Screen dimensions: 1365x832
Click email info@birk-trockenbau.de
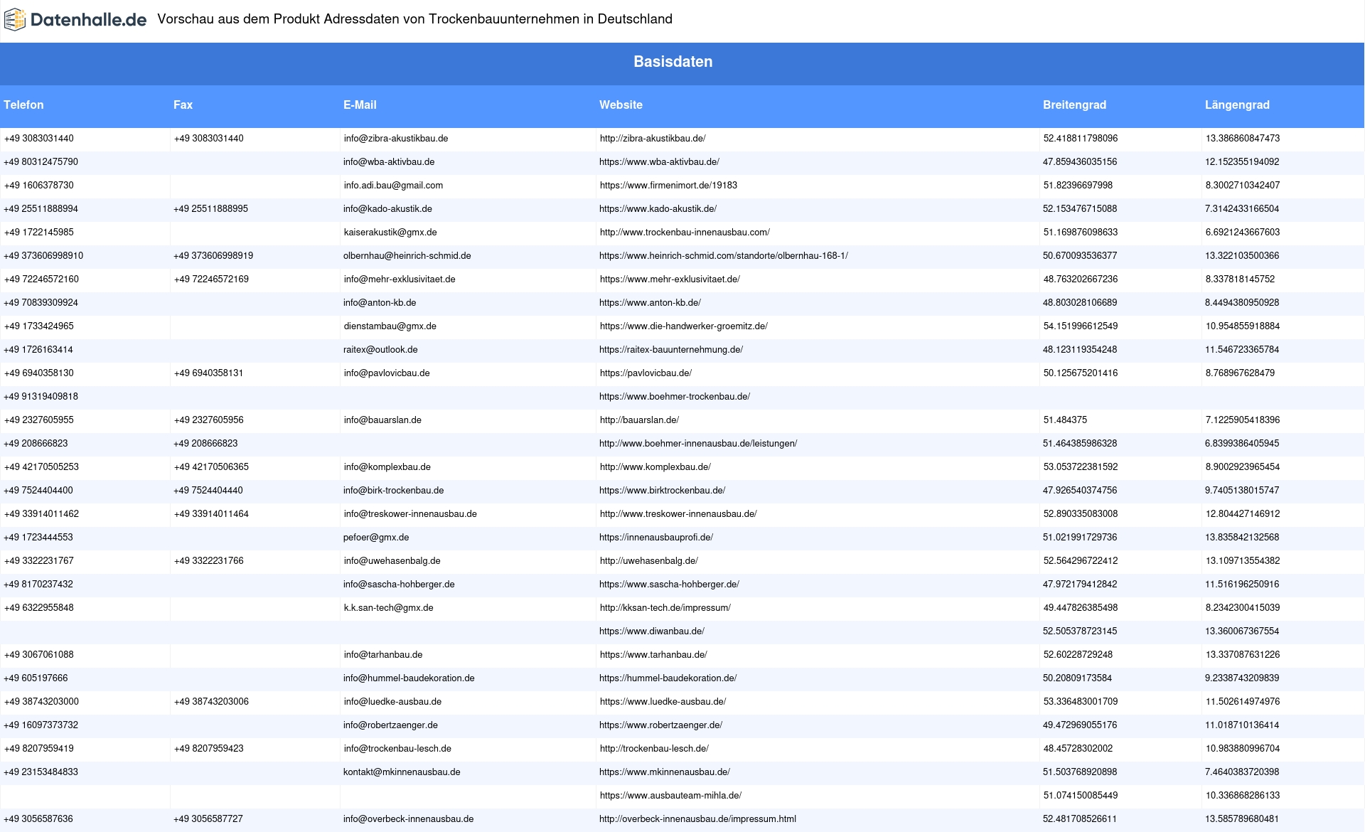pos(393,491)
